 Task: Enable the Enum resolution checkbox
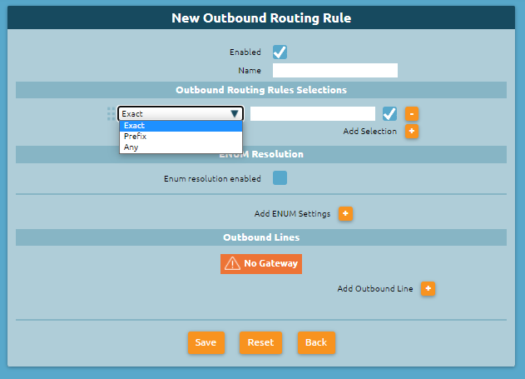coord(280,178)
